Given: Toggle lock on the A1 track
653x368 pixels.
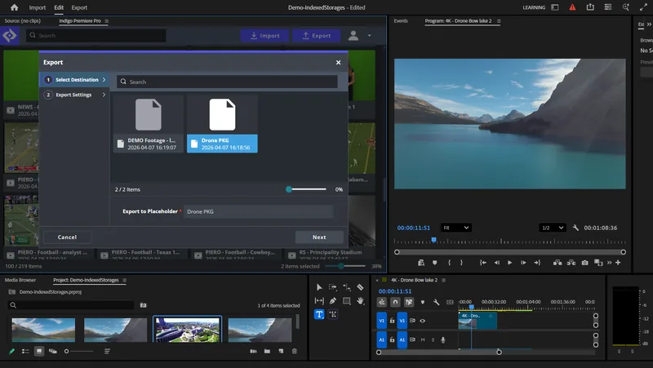Looking at the screenshot, I should [392, 339].
